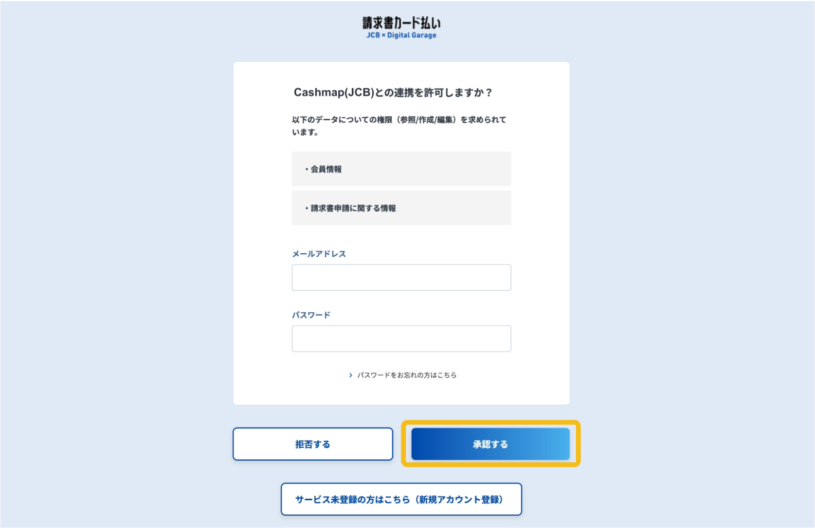Focus the メールアドレス input field
Viewport: 815px width, 528px height.
(x=401, y=278)
